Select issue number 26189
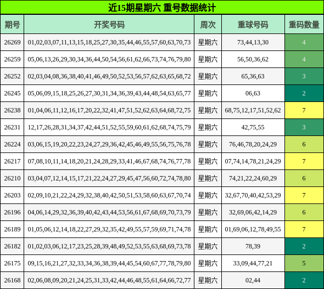 pos(12,229)
